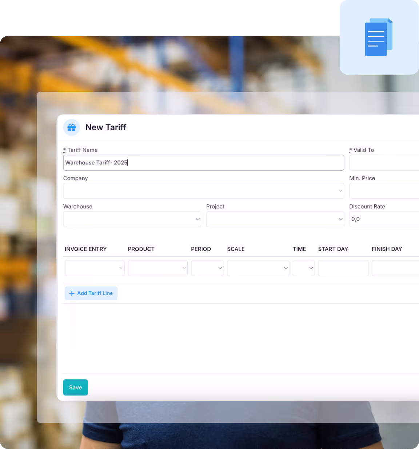This screenshot has width=419, height=449.
Task: Open the Warehouse dropdown
Action: (132, 219)
